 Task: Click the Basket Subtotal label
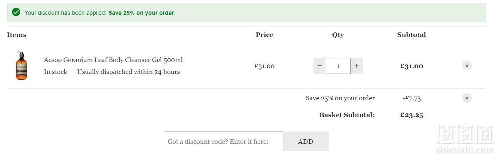347,115
